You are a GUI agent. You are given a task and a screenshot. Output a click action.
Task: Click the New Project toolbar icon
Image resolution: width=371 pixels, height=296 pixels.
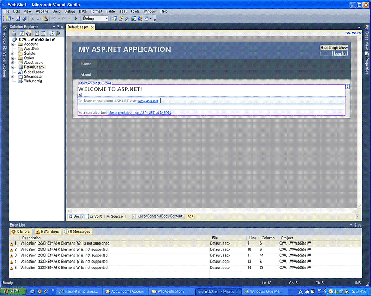tap(9, 19)
